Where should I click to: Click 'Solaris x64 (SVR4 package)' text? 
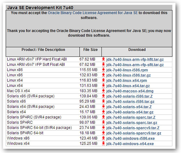(31, 107)
